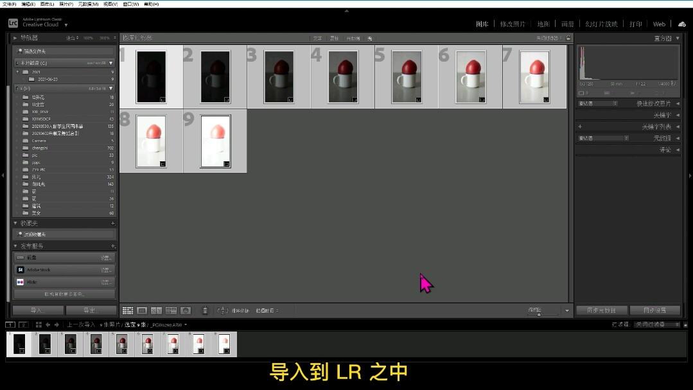Viewport: 693px width, 390px height.
Task: Collapse the 本地磁盘 (C:) volume
Action: click(111, 63)
